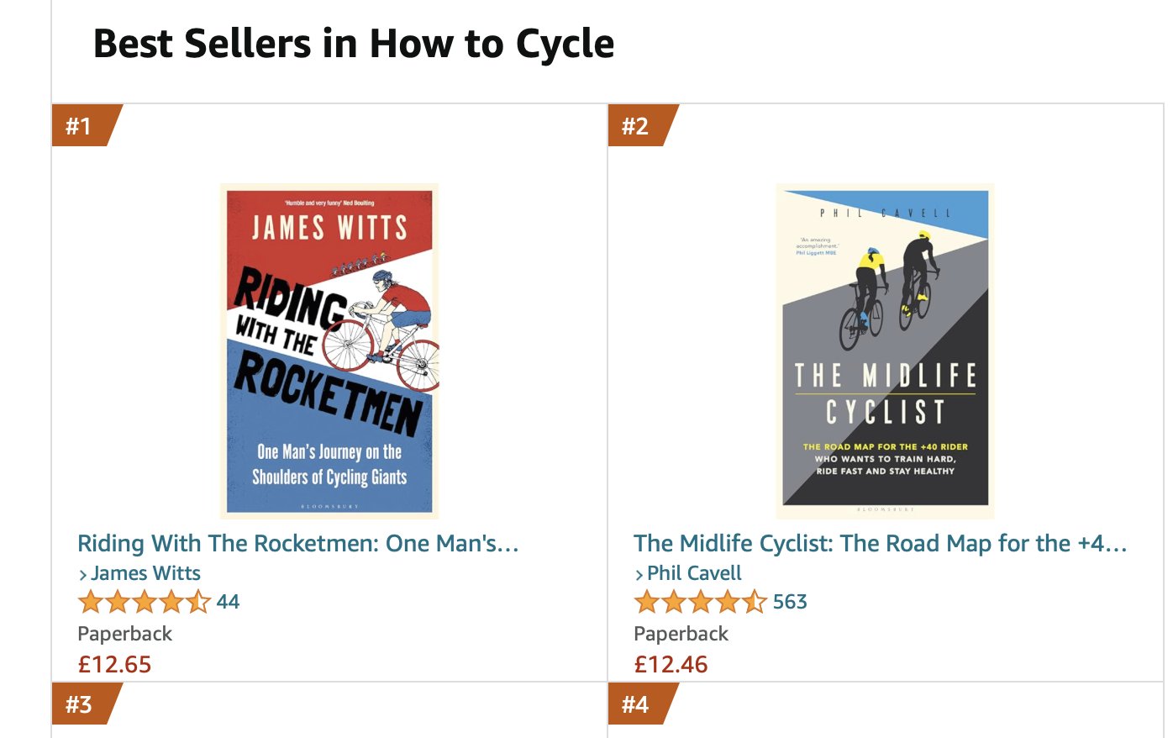1173x738 pixels.
Task: Click the #1 rank badge
Action: point(87,126)
